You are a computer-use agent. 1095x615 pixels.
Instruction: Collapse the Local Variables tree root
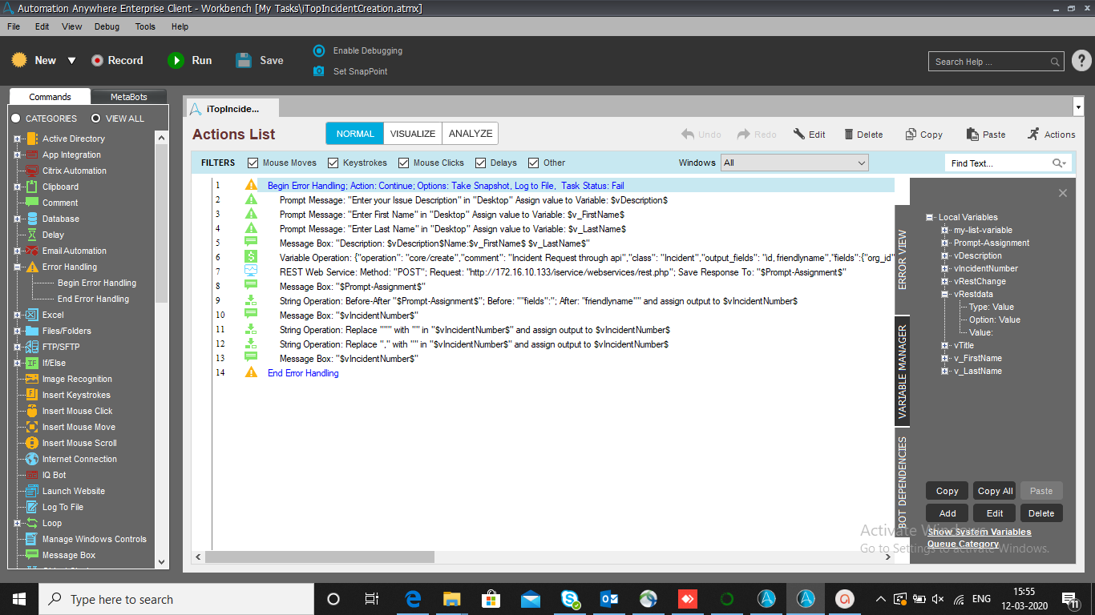[930, 217]
